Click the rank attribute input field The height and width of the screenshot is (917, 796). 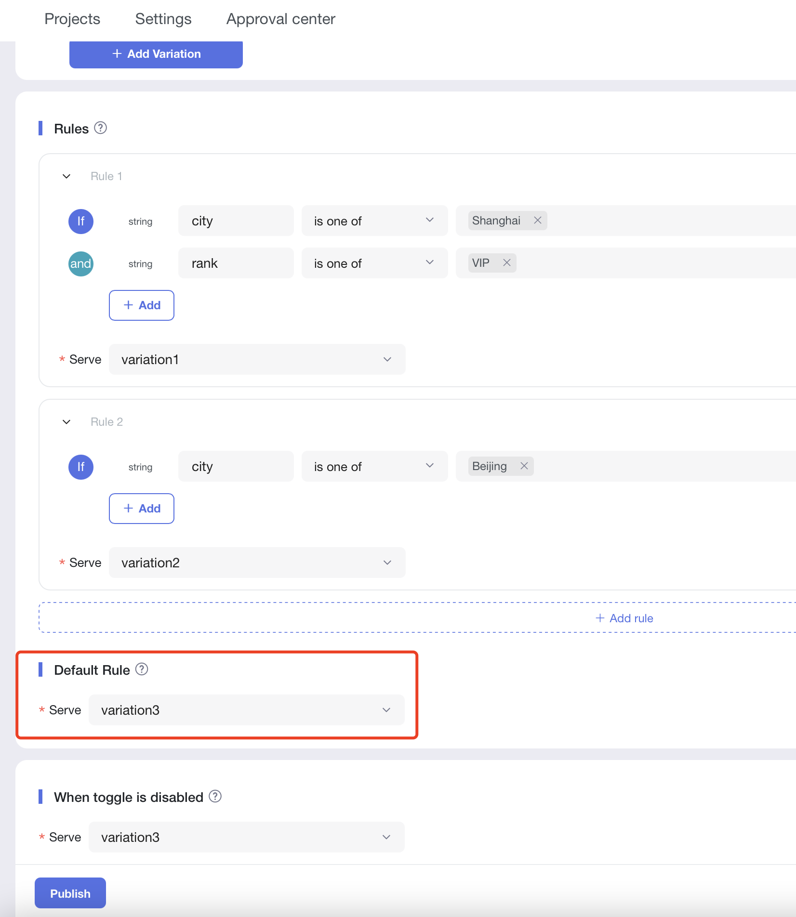(x=236, y=263)
